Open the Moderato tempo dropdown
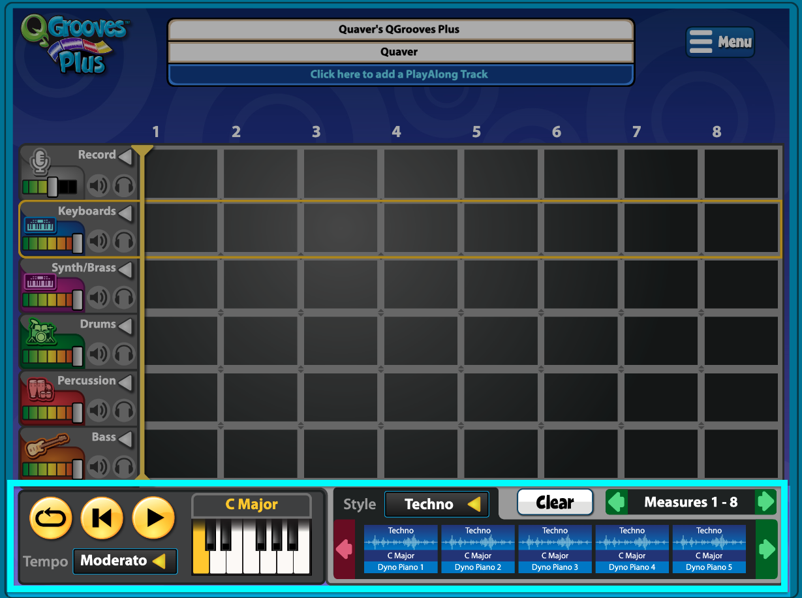802x598 pixels. 125,561
